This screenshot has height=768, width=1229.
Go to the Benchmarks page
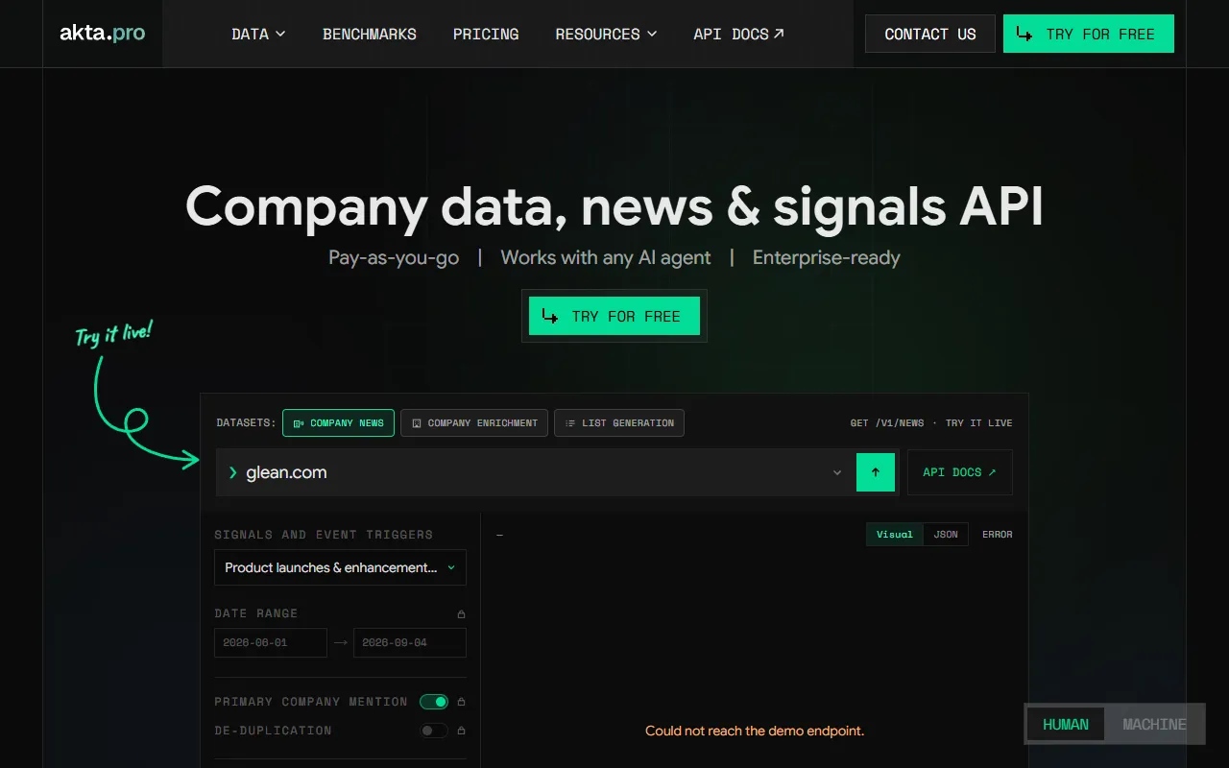point(370,34)
